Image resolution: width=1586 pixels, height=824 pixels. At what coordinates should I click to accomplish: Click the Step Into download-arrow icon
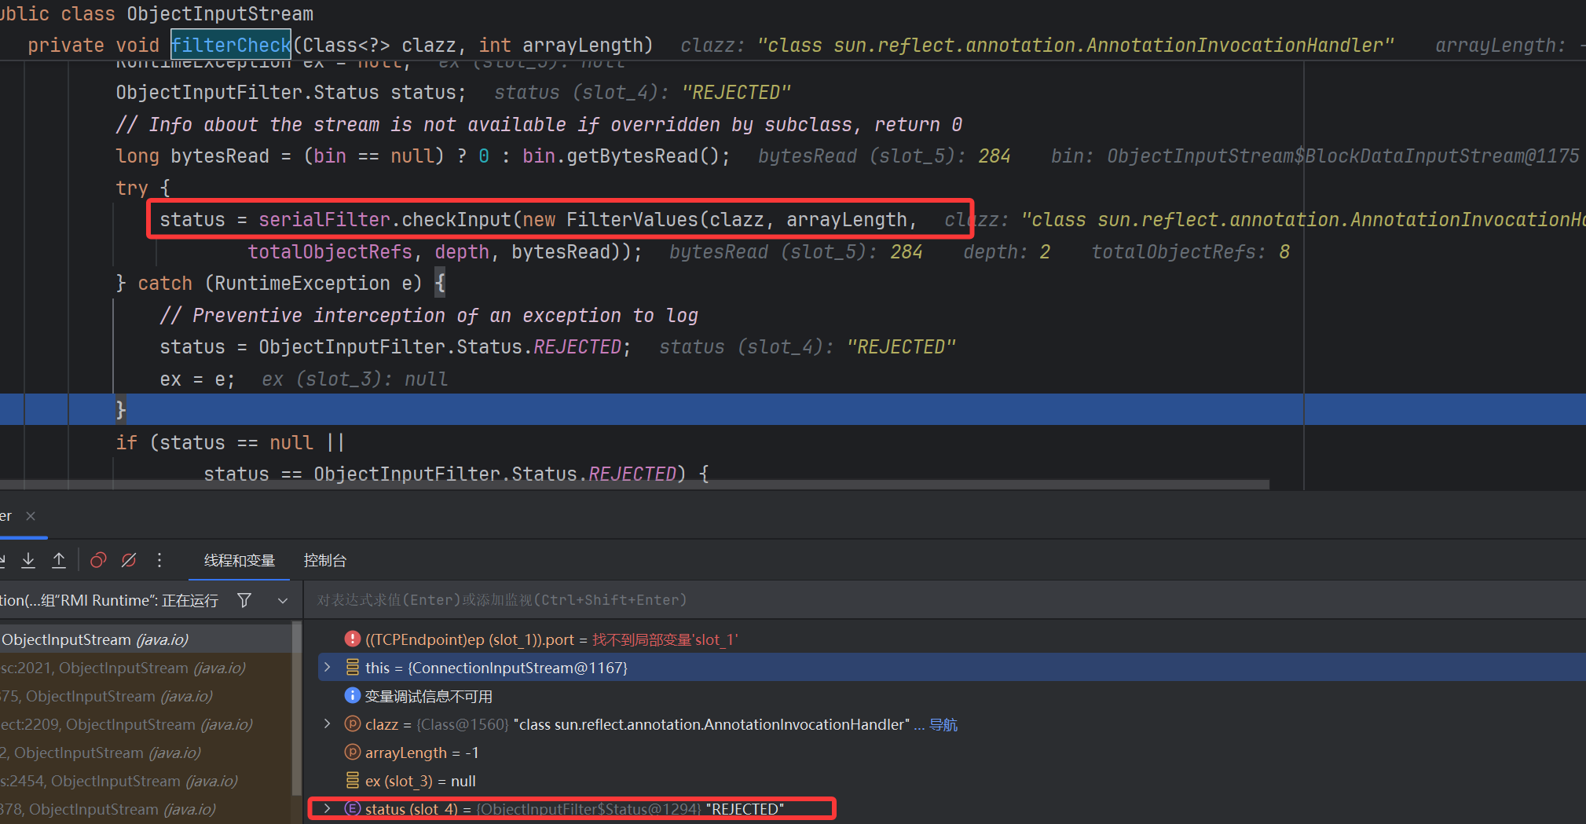28,560
